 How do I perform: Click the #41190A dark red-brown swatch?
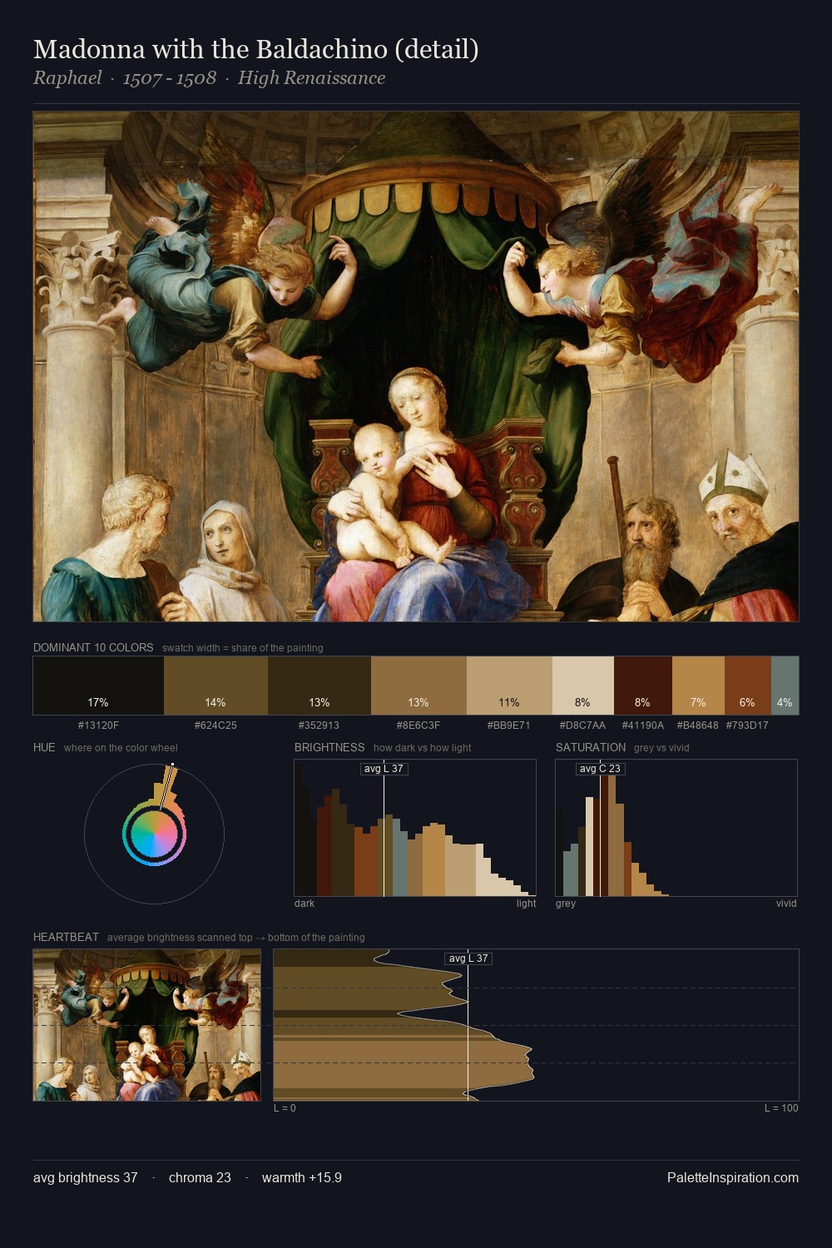[643, 686]
